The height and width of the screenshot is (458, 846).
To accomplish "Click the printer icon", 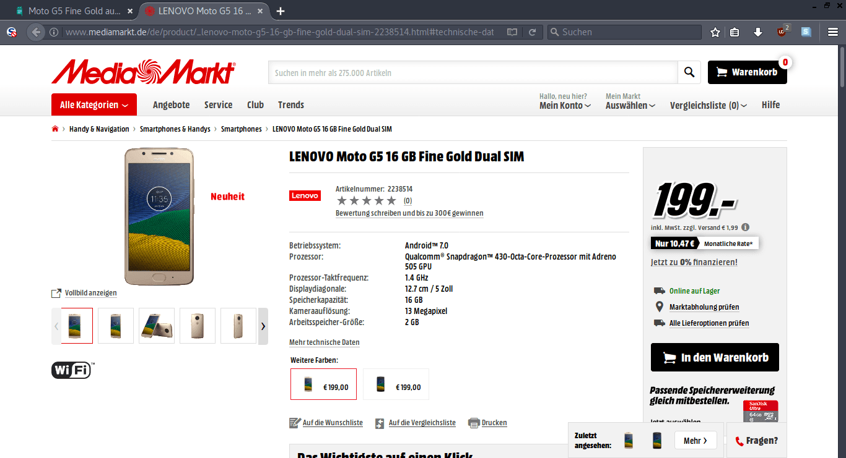I will coord(474,423).
